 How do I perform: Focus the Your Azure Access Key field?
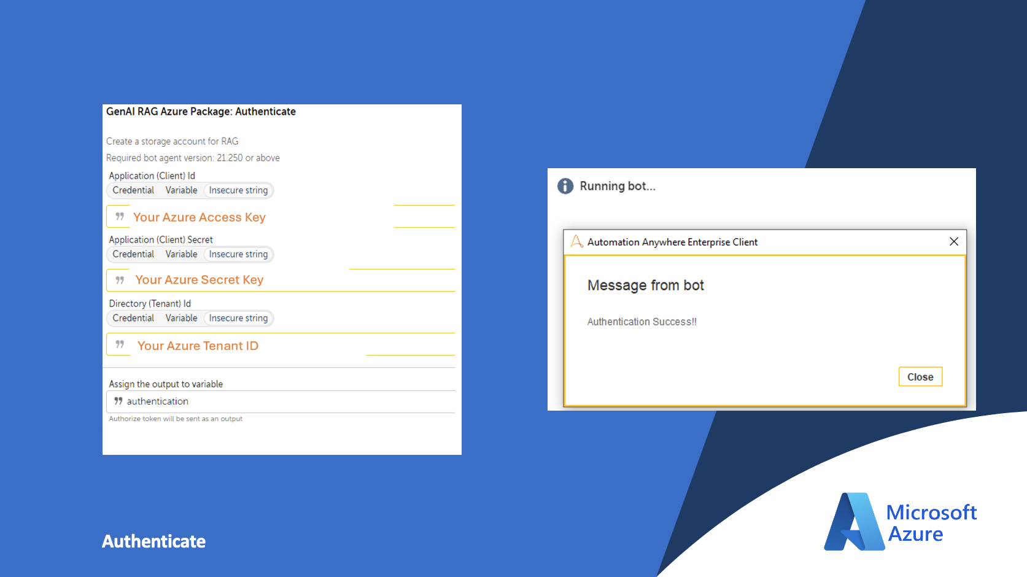tap(281, 217)
